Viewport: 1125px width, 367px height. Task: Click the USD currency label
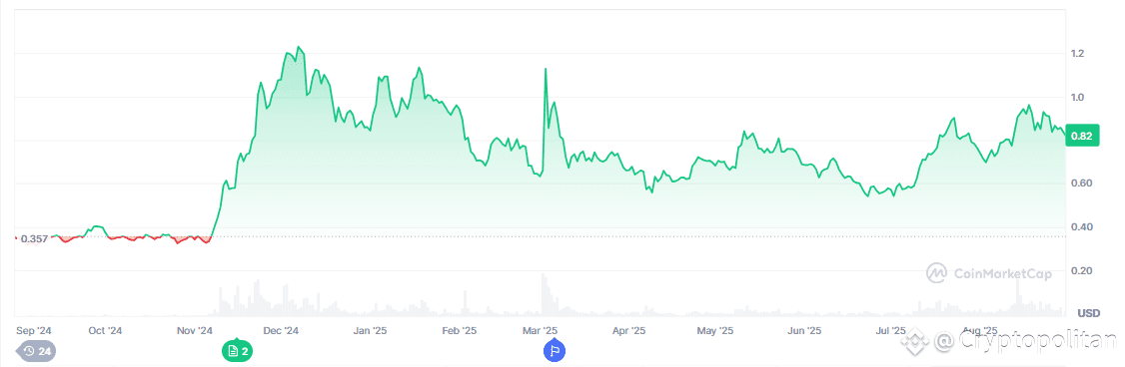tap(1089, 313)
